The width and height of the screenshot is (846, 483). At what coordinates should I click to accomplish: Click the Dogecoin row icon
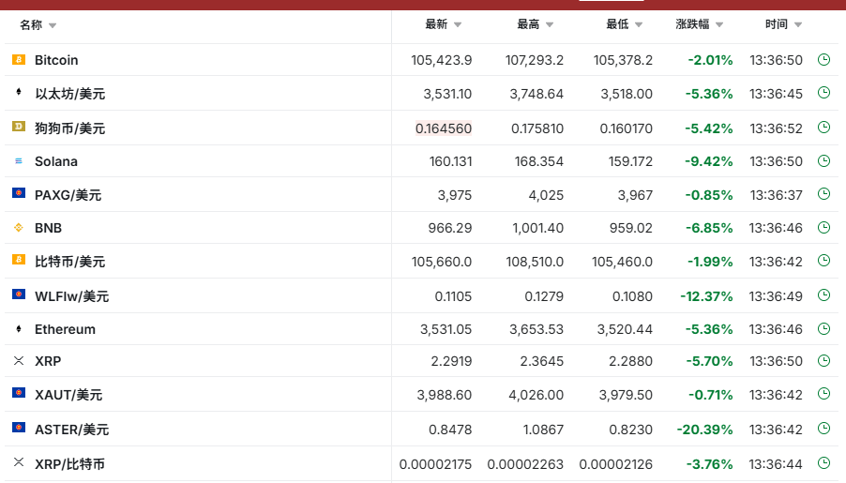(18, 127)
